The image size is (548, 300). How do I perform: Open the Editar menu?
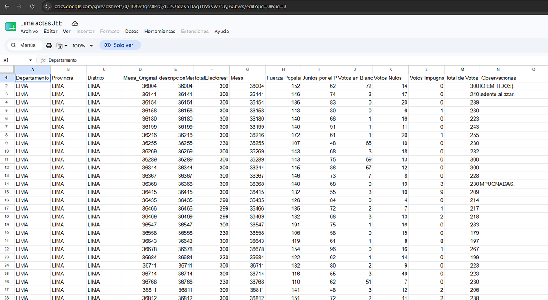[x=51, y=32]
